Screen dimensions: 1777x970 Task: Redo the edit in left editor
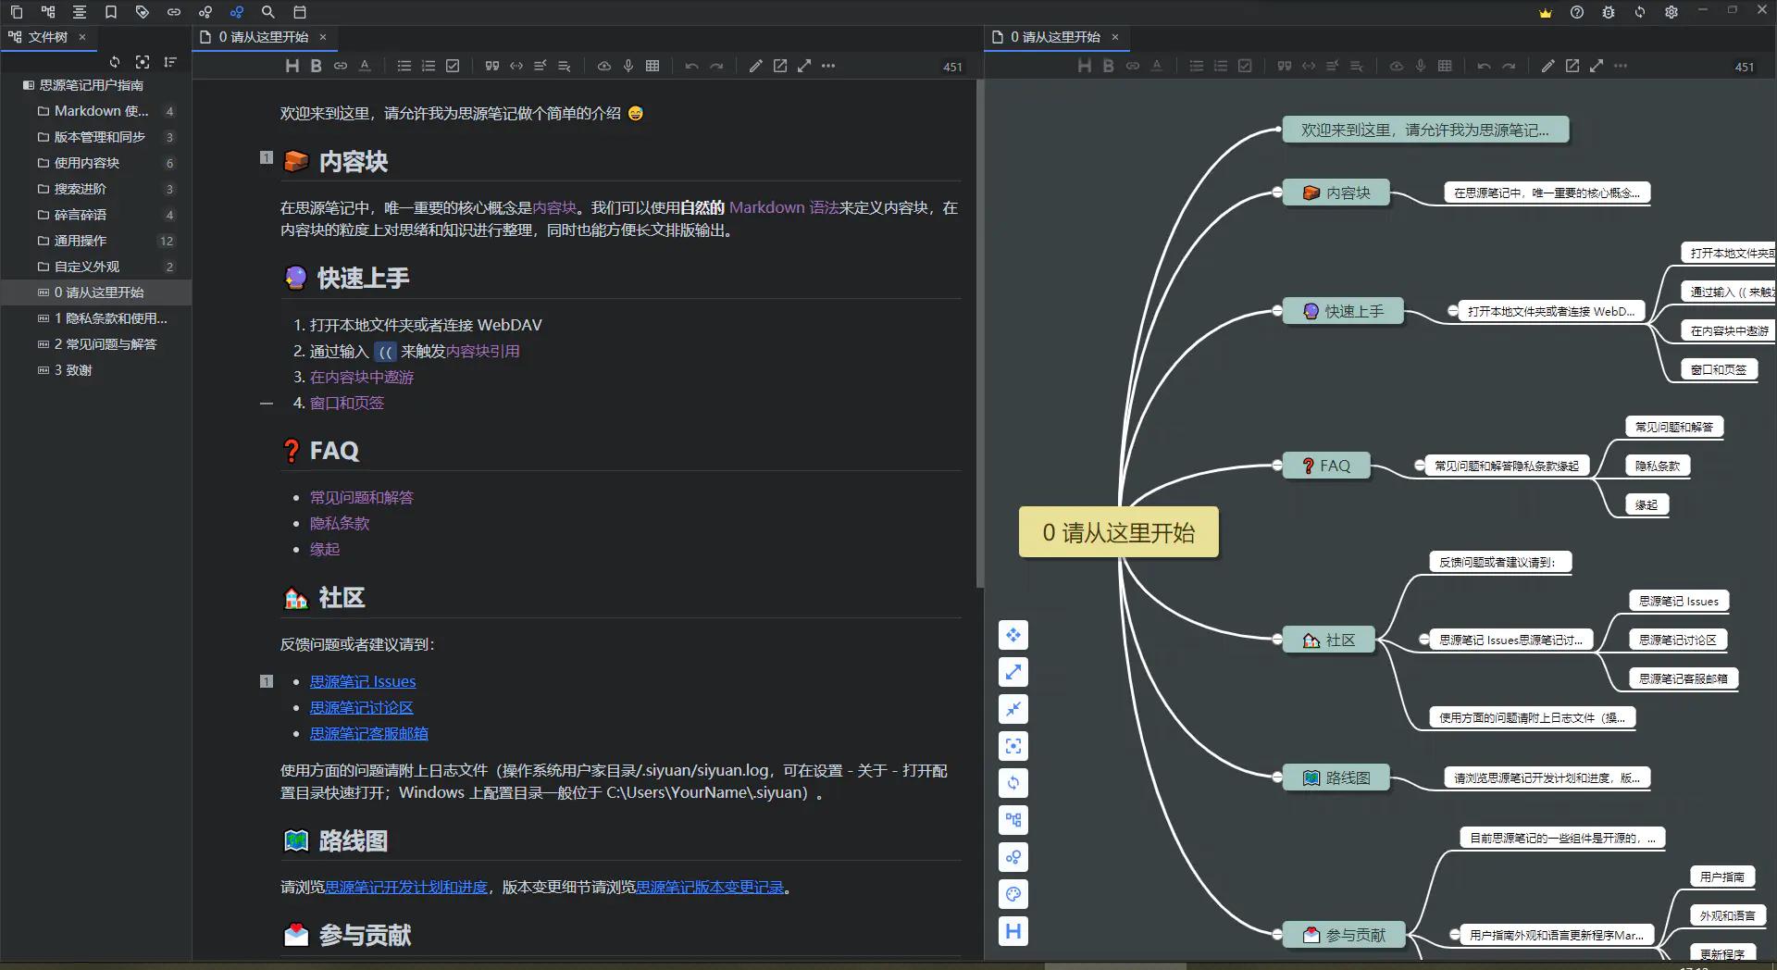[716, 66]
